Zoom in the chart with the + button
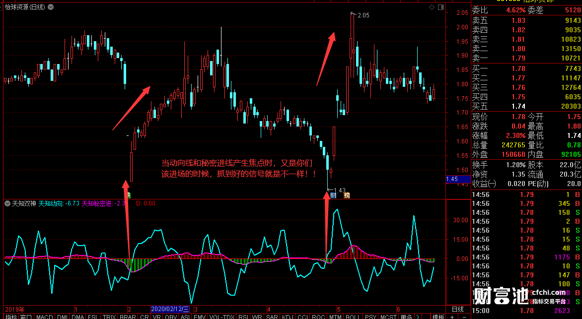The height and width of the screenshot is (319, 582). click(452, 317)
